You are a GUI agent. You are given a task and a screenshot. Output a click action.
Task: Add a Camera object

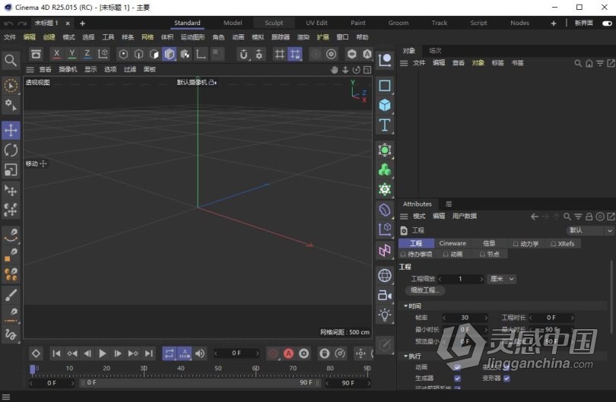point(385,295)
